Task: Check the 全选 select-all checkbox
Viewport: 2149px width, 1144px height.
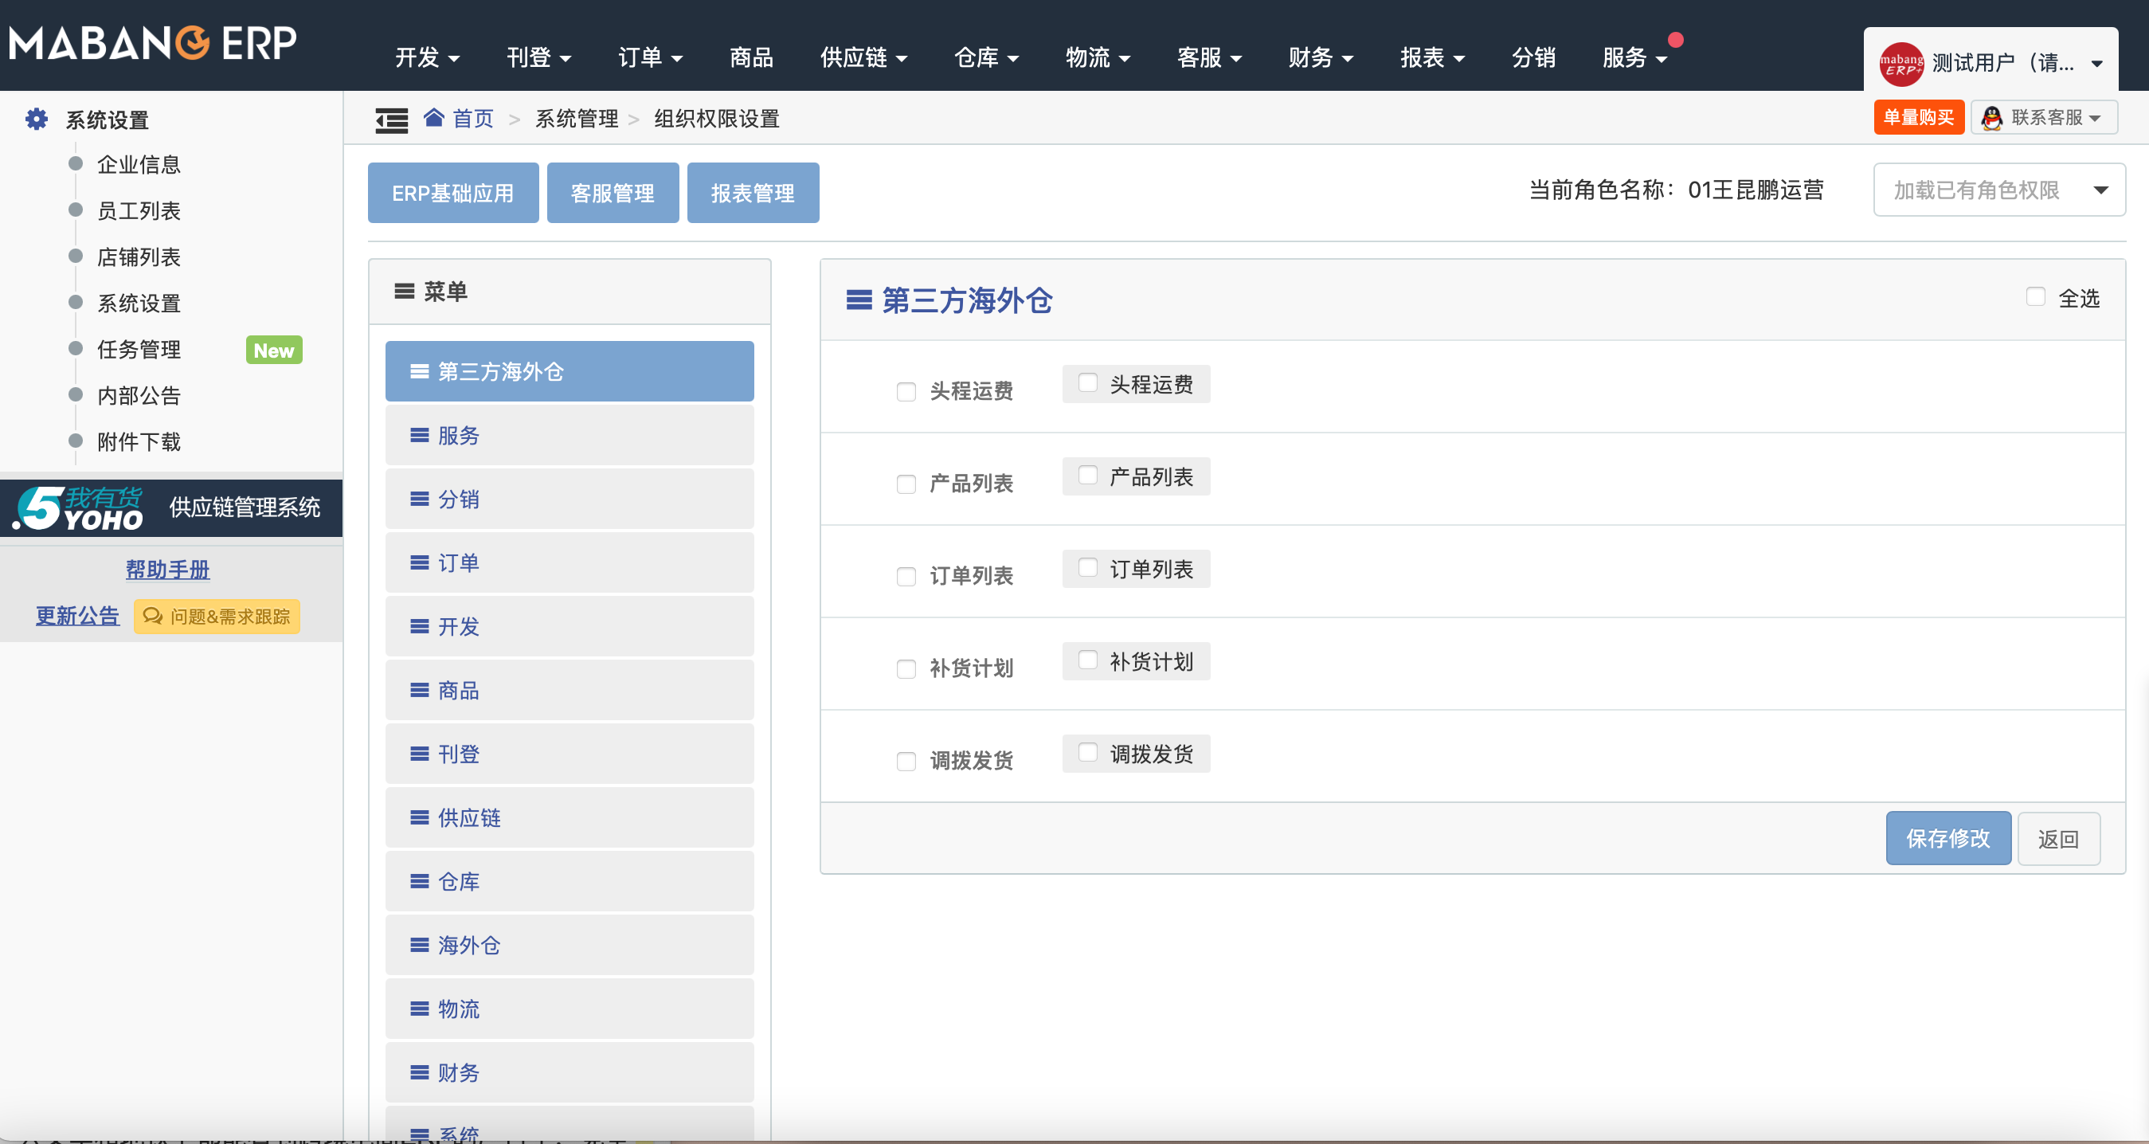Action: [x=2036, y=297]
